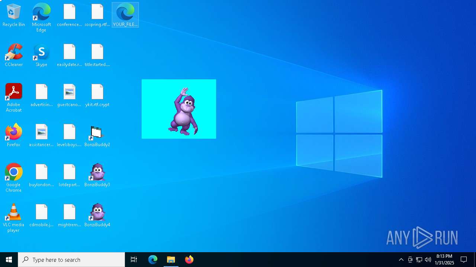
Task: Select the Firefox desktop shortcut
Action: (x=14, y=135)
